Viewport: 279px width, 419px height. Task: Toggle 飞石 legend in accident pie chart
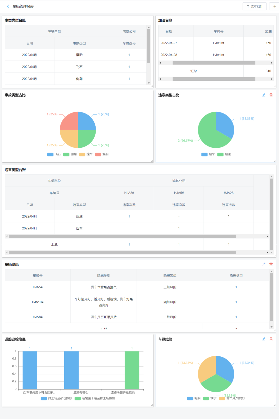tap(54, 154)
